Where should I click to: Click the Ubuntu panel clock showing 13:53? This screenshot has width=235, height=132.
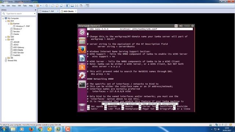click(187, 26)
